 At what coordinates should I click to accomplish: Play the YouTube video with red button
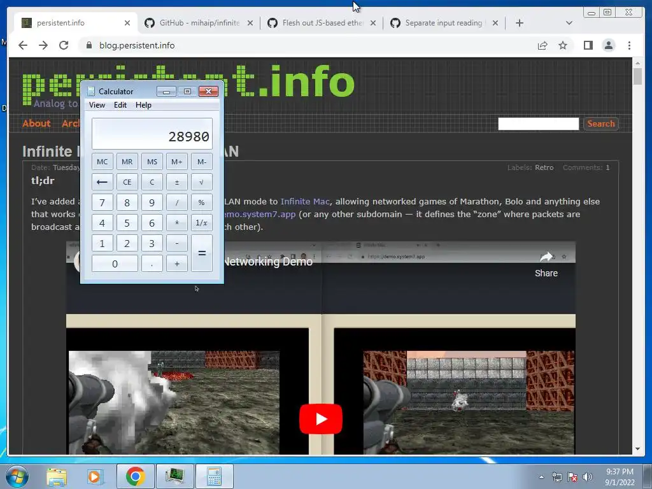(x=321, y=419)
